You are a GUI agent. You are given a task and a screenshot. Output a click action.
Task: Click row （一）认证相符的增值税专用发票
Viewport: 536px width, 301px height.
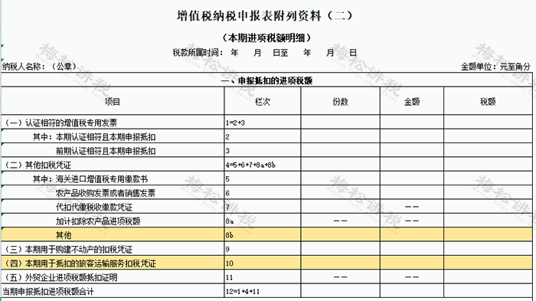point(113,123)
